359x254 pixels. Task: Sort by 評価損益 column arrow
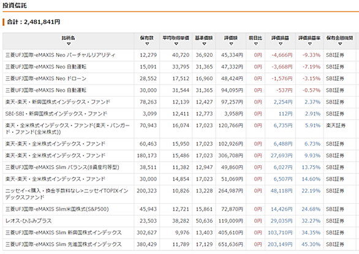coord(280,43)
